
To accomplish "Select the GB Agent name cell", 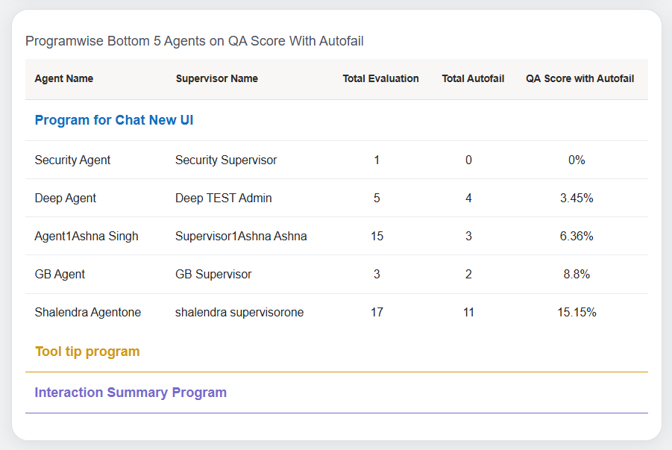I will pos(60,275).
